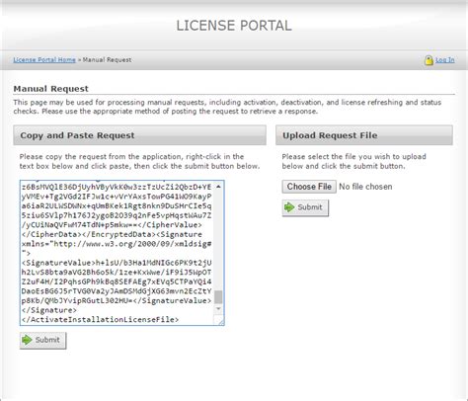
Task: Submit the pasted request text
Action: click(42, 341)
